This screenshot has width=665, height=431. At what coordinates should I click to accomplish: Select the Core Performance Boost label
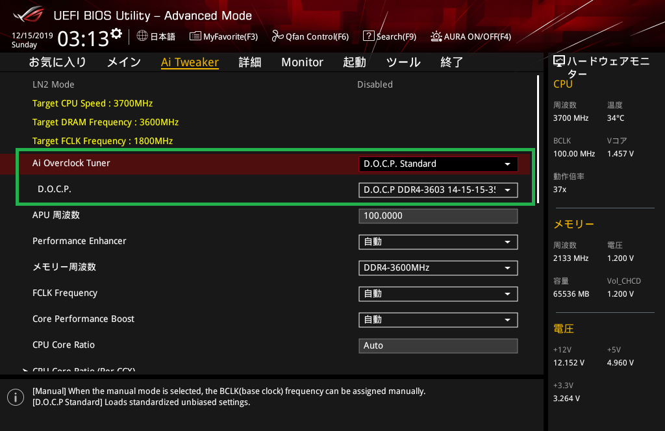84,319
